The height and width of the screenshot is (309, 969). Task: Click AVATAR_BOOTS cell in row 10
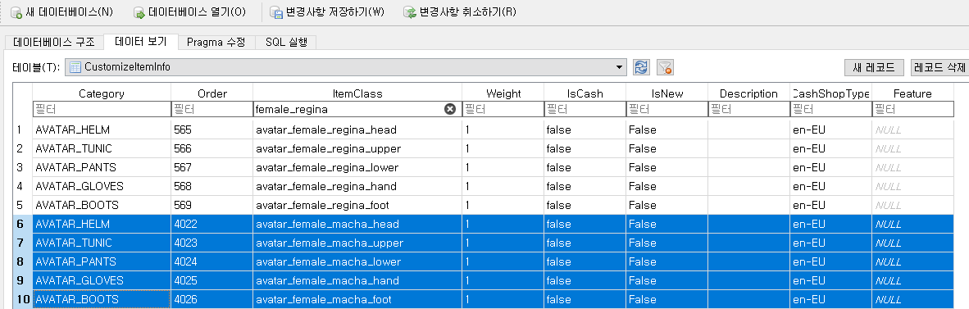(102, 299)
